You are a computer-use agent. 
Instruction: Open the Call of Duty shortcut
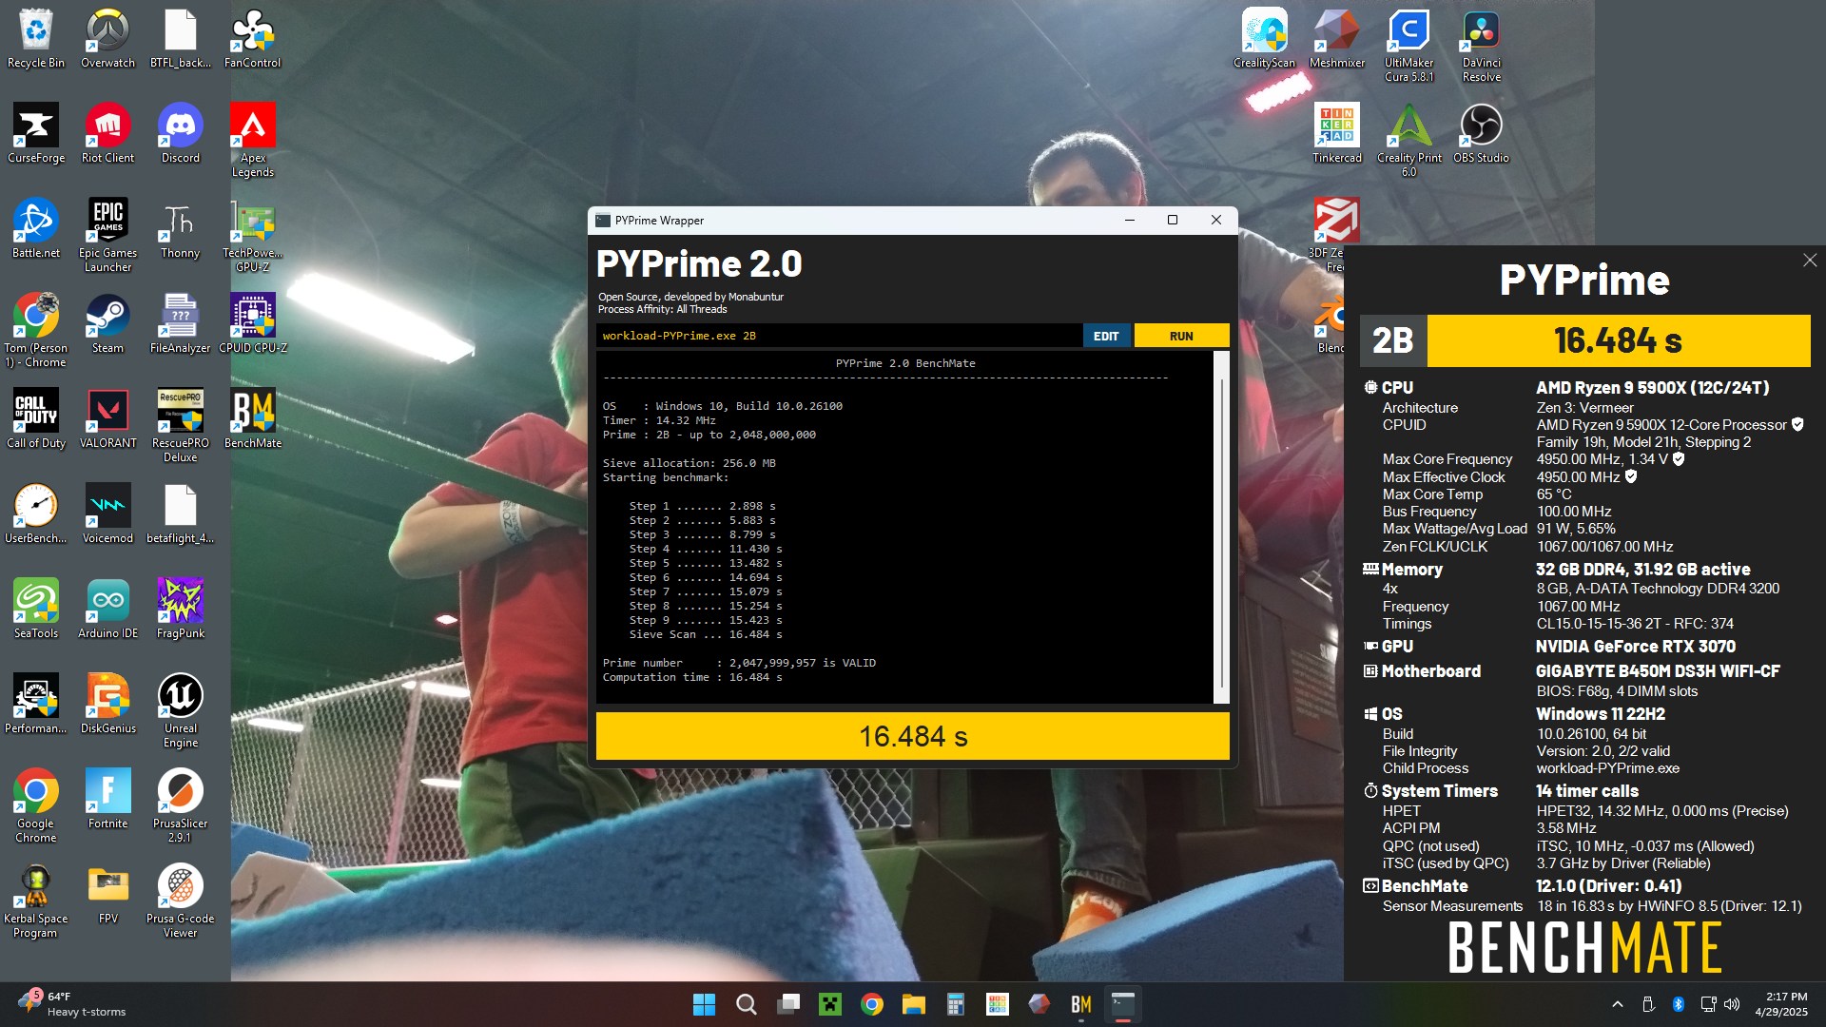(x=36, y=419)
